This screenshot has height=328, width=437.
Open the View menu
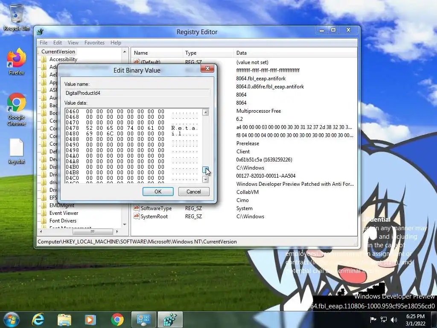[73, 43]
